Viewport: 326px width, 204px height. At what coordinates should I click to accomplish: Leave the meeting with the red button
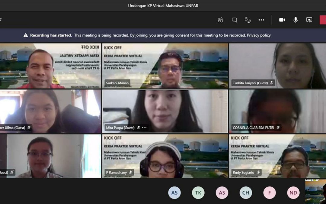(323, 19)
